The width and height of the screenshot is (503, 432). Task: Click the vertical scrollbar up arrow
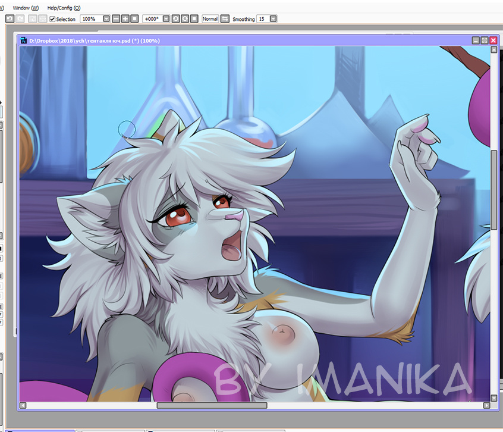tap(494, 50)
